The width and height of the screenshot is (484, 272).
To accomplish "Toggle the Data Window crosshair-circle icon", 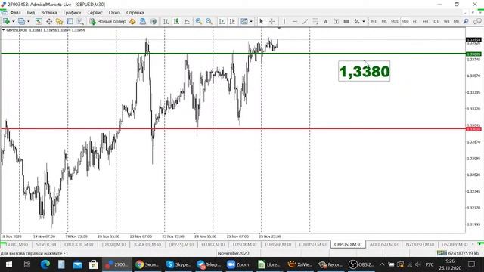I will click(49, 21).
